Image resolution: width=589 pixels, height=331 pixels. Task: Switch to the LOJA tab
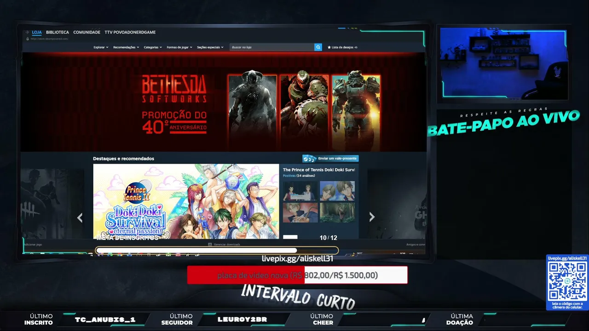pos(37,33)
